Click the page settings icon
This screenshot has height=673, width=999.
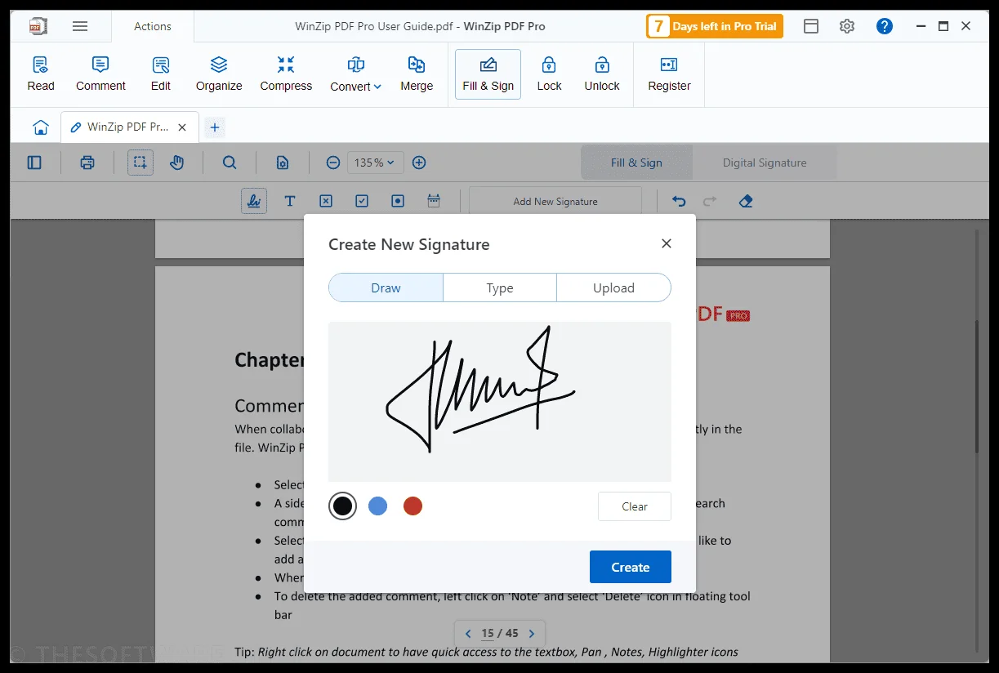click(x=282, y=163)
